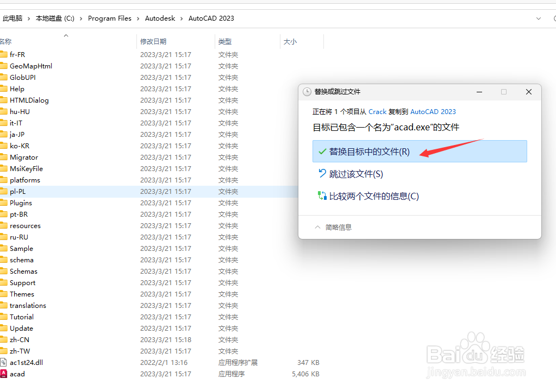Screen dimensions: 556x391
Task: Click the fr-FR folder icon
Action: click(x=4, y=54)
